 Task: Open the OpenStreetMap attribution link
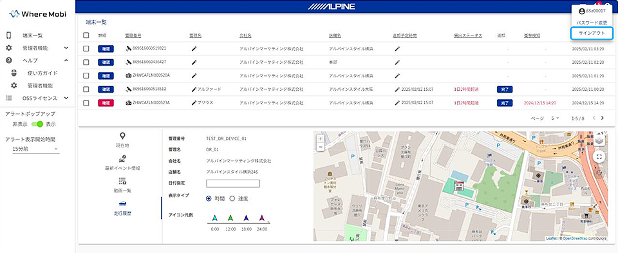(576, 238)
